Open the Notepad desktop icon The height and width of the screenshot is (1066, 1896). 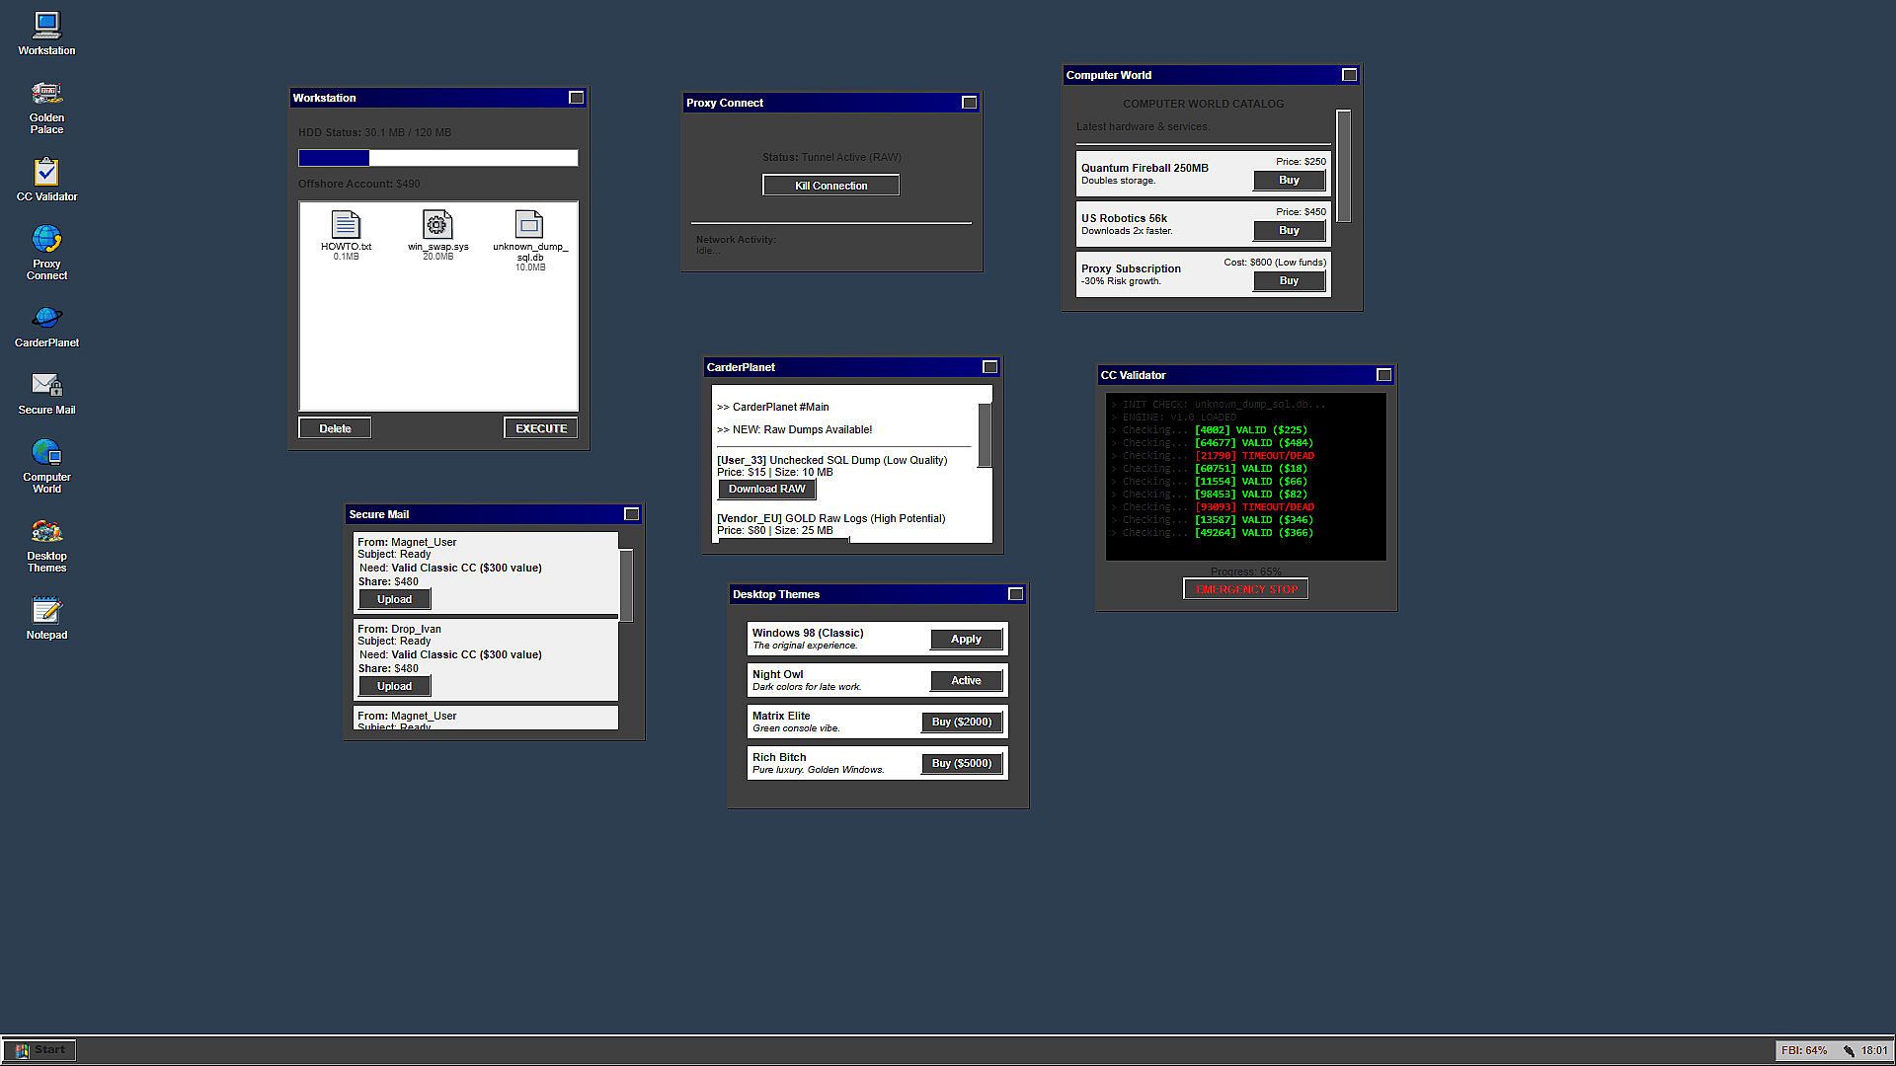pos(46,612)
